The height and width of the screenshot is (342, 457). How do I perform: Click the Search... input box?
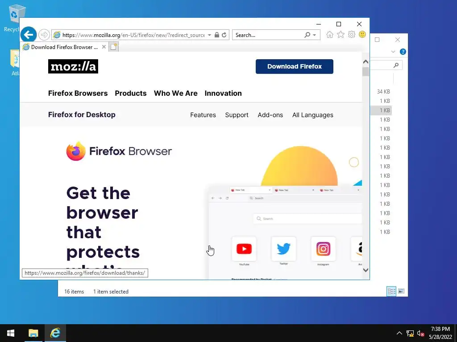tap(268, 35)
